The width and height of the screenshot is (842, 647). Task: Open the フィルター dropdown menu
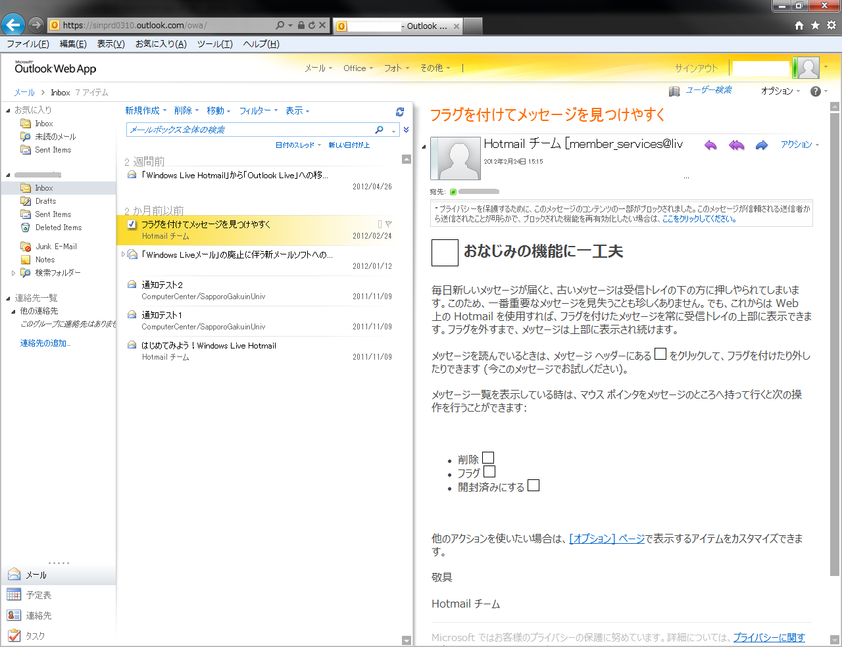pos(259,110)
